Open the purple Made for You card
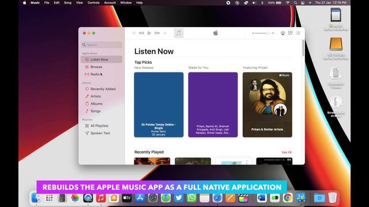The width and height of the screenshot is (369, 207). point(213,105)
